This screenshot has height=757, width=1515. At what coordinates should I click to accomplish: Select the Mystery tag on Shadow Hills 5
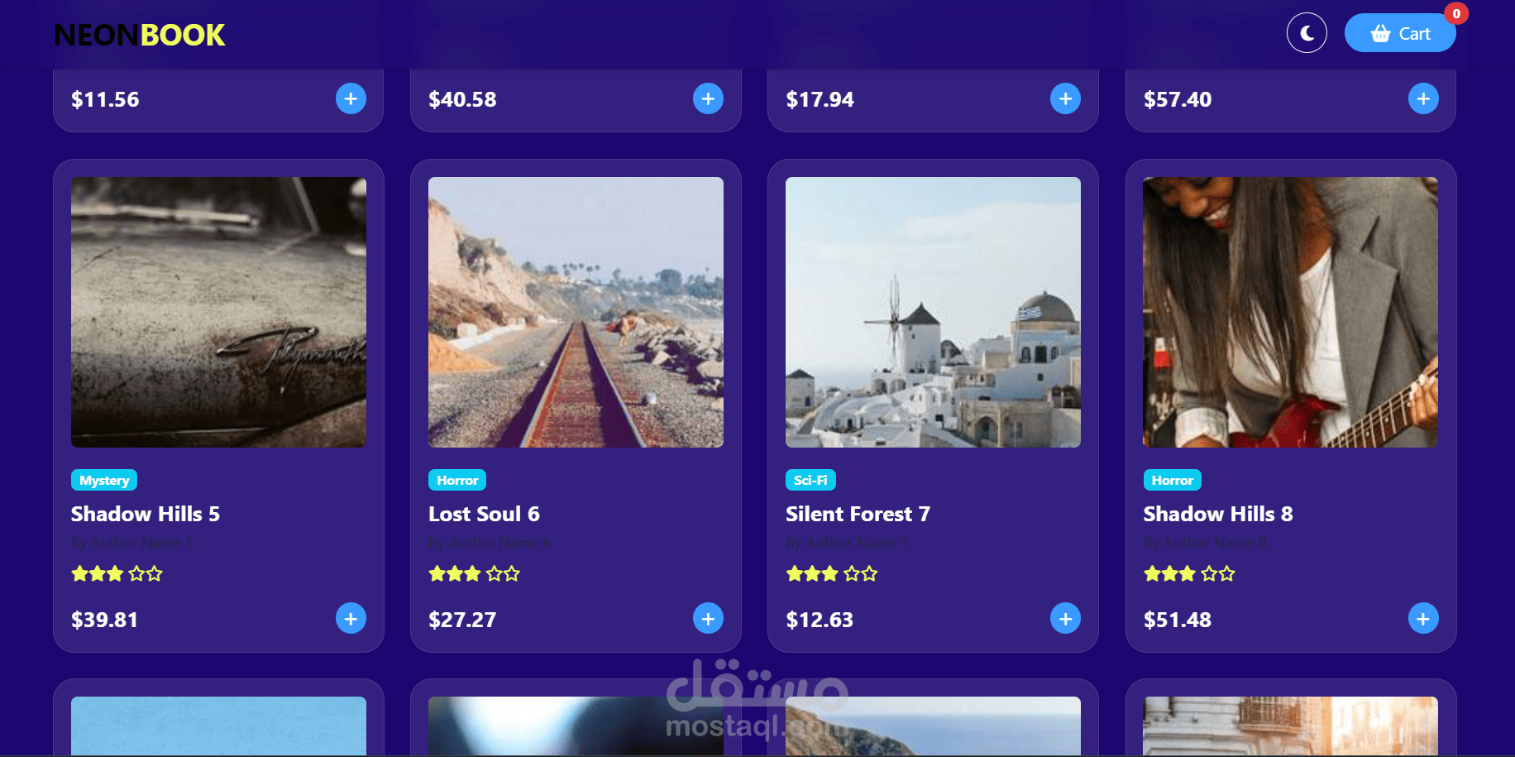[x=104, y=480]
